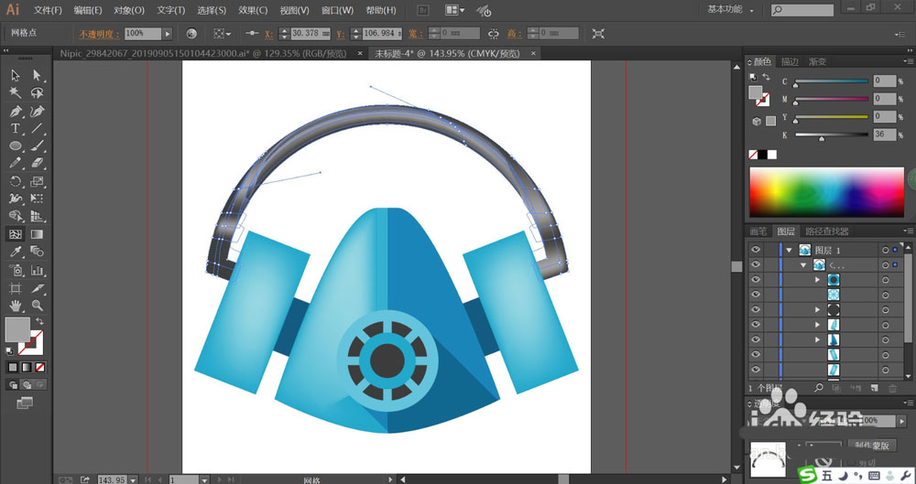Select the Magic Wand tool

(x=16, y=92)
